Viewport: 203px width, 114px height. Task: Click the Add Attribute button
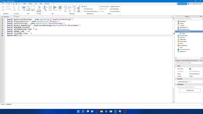(190, 91)
